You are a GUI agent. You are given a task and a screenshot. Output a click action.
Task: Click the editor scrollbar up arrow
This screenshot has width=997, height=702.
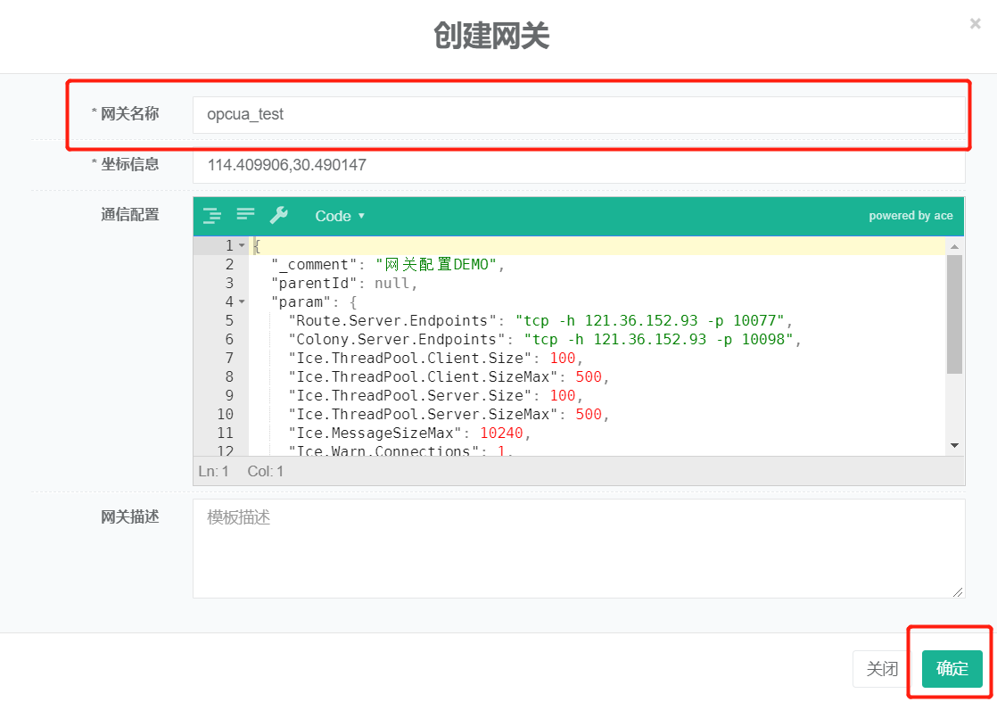pyautogui.click(x=954, y=245)
